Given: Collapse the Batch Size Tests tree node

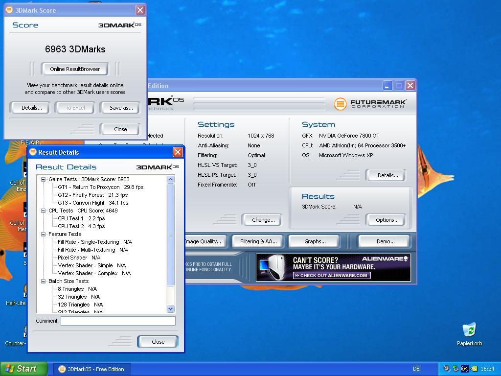Looking at the screenshot, I should tap(43, 281).
